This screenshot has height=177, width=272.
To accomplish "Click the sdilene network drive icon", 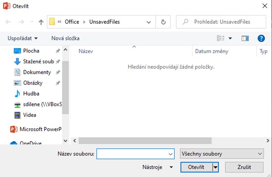I will coord(18,105).
